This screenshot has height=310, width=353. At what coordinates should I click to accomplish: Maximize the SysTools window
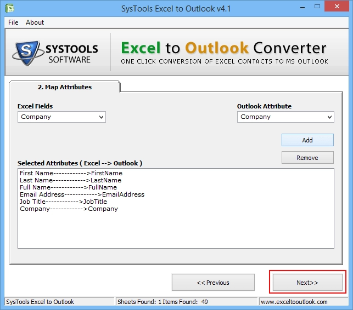coord(317,7)
